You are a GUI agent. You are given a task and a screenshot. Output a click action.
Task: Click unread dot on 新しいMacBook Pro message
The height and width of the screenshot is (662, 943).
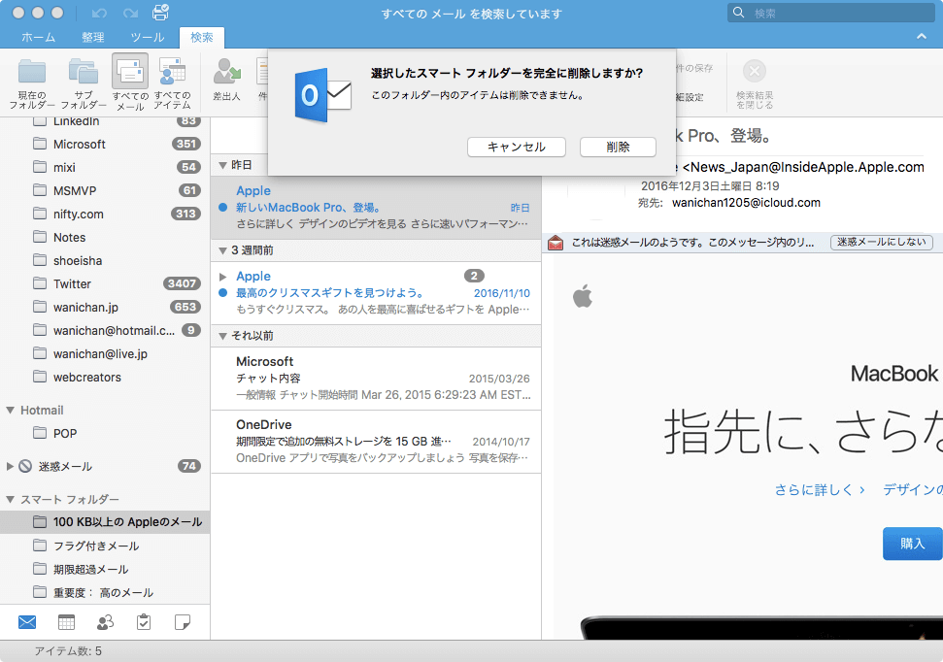[222, 208]
